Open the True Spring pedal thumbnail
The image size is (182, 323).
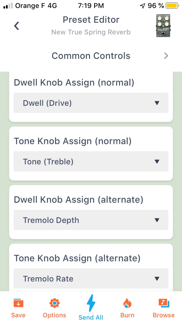coord(163,26)
